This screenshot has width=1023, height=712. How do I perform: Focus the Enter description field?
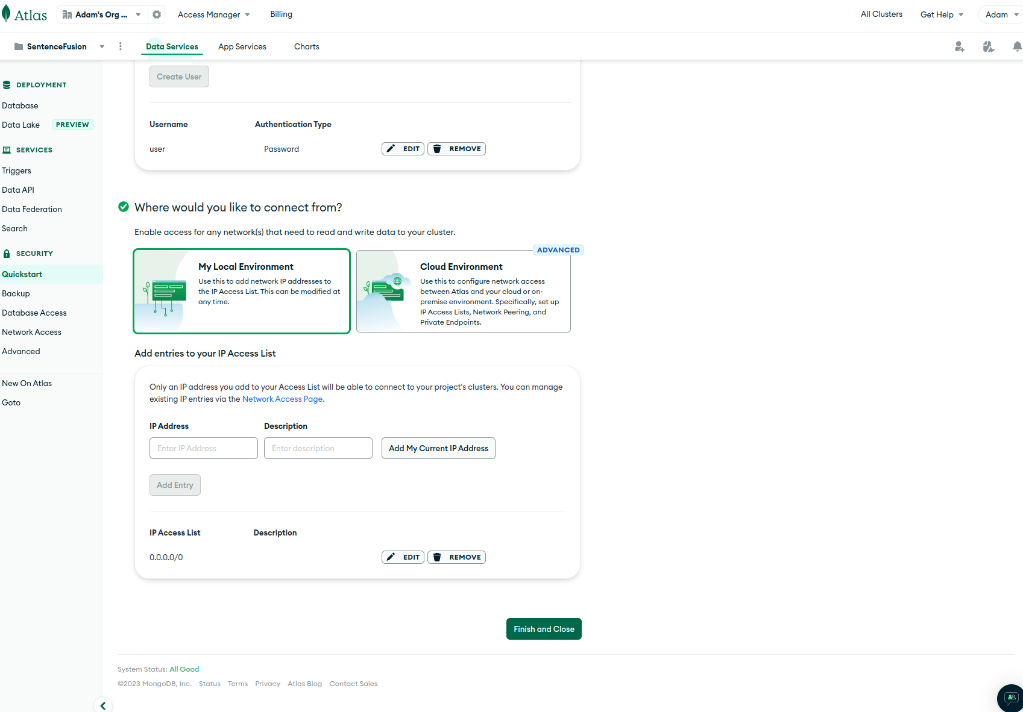click(318, 448)
